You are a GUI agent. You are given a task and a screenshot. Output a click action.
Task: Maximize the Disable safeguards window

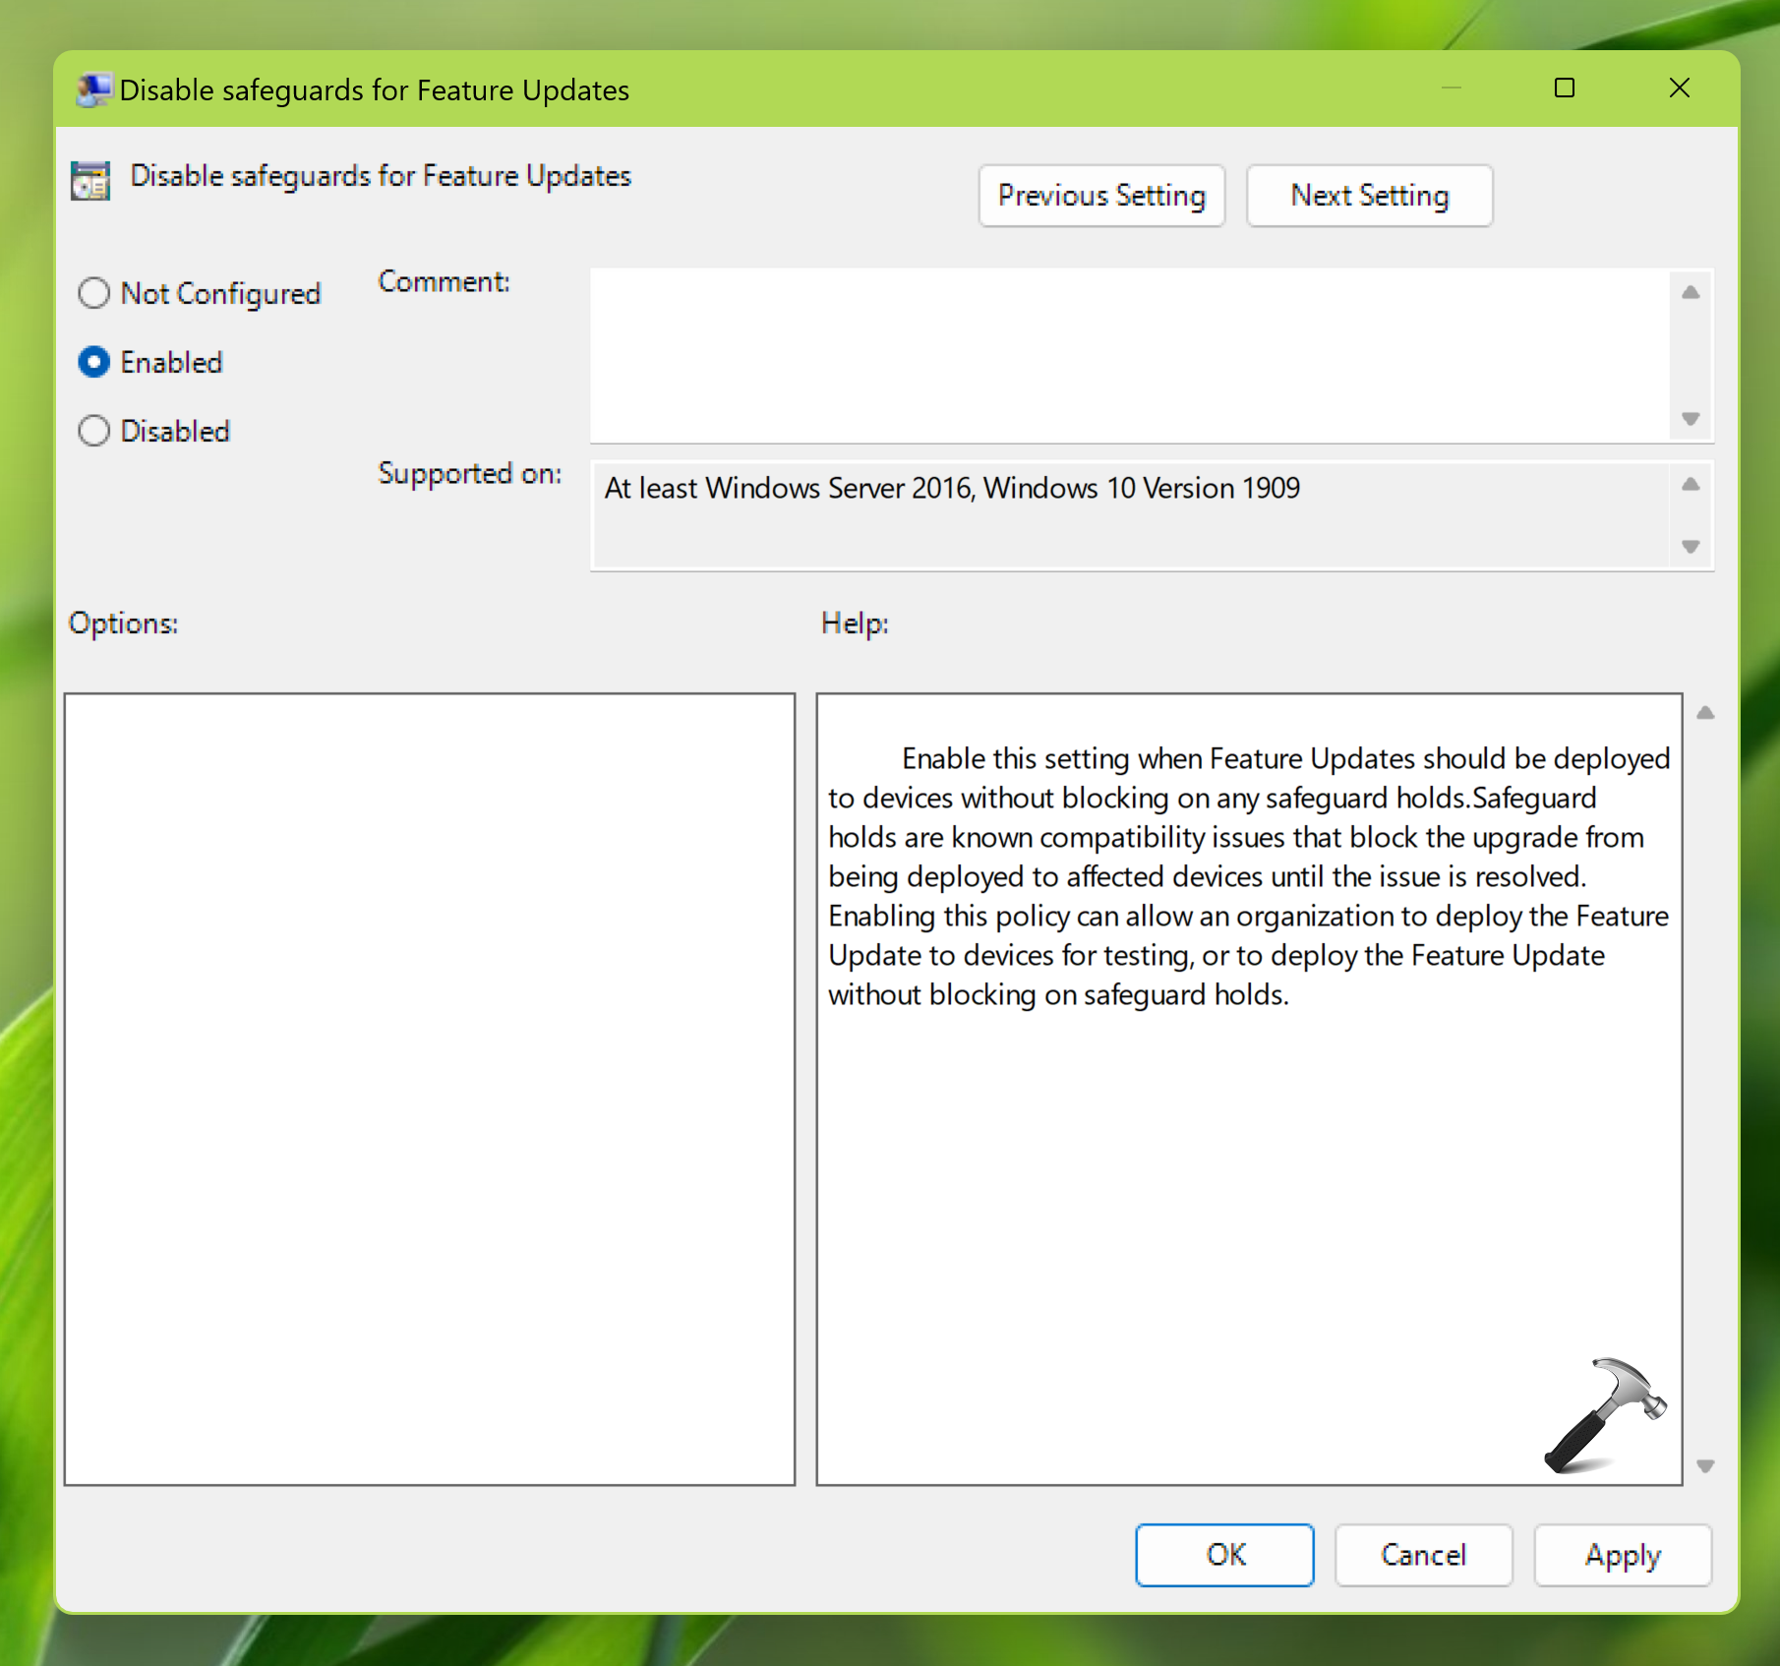pos(1564,89)
